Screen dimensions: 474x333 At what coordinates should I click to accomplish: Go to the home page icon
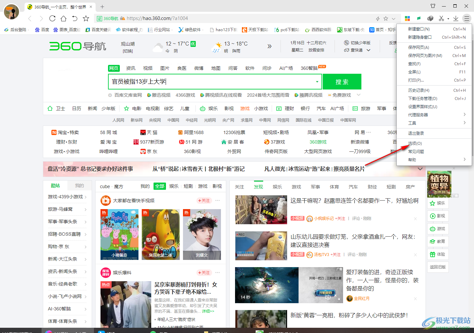[x=64, y=18]
